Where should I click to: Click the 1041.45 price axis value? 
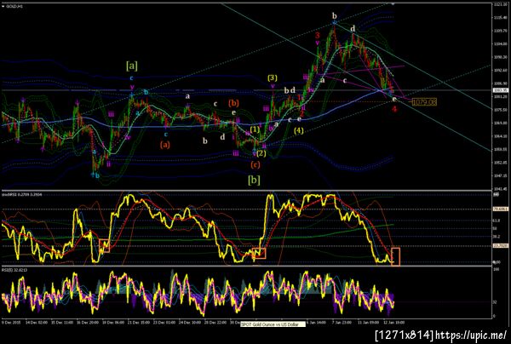499,189
